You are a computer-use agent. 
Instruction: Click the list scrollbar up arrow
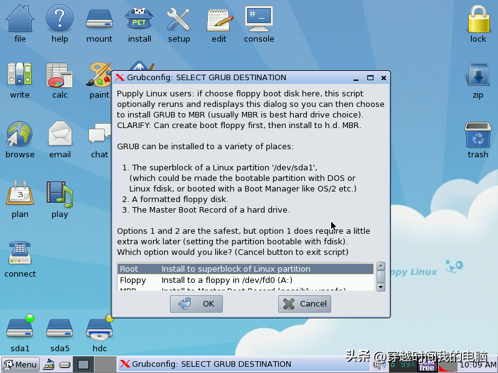tap(381, 266)
